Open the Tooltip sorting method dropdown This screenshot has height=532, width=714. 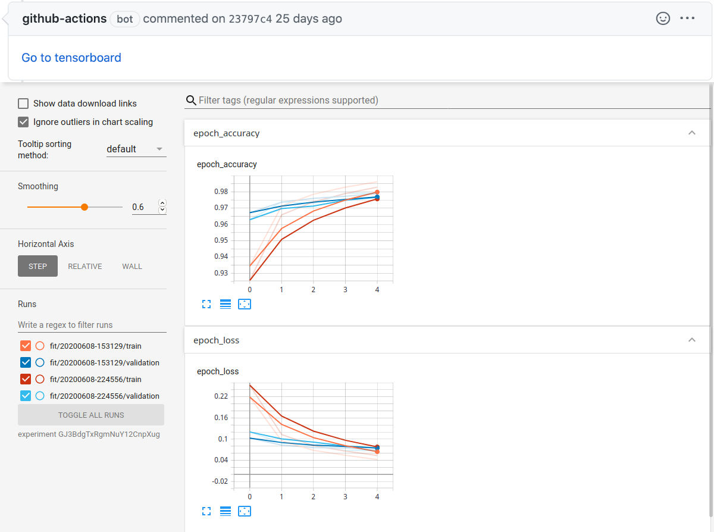(x=136, y=149)
